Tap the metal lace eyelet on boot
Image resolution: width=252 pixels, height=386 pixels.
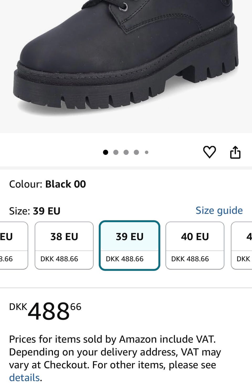[x=123, y=7]
